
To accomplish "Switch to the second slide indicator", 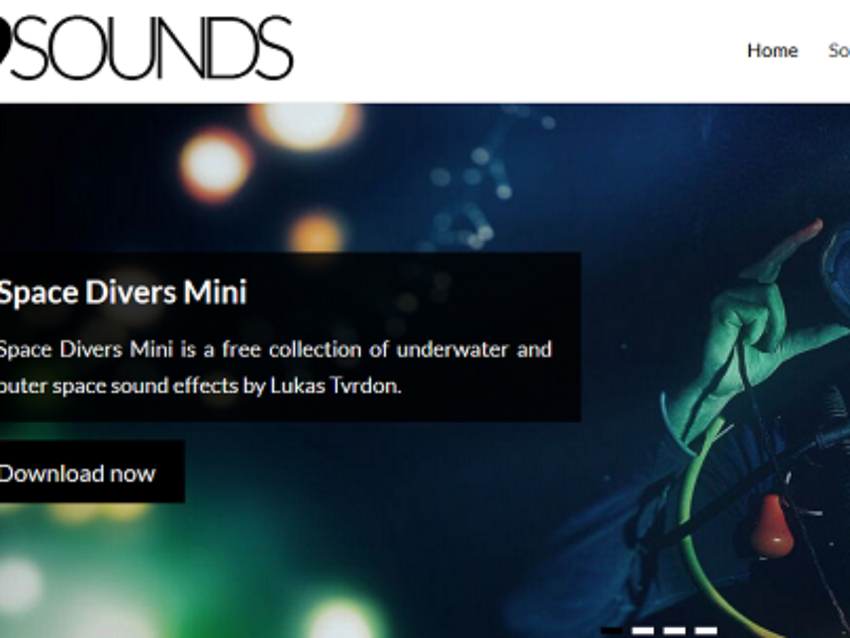I will 643,630.
